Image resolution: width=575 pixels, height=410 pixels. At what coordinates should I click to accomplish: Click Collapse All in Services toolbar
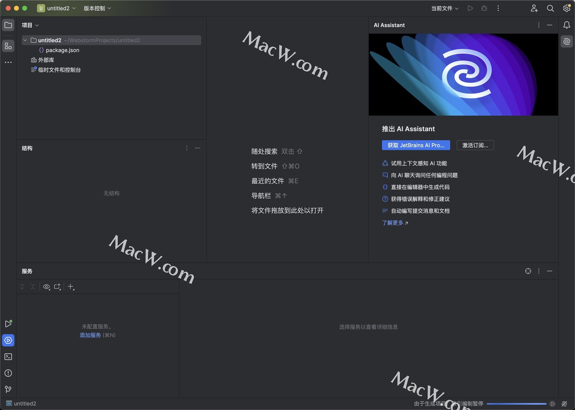[x=33, y=287]
